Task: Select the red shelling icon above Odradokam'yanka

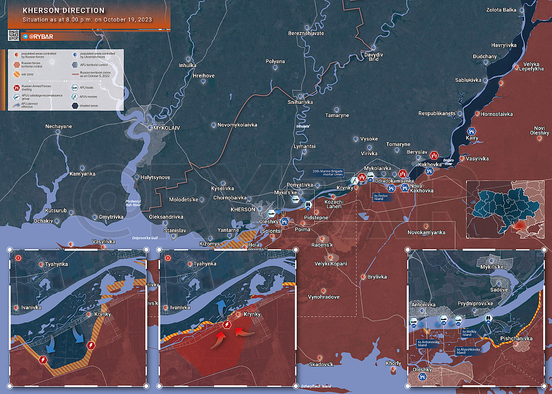Action: click(402, 174)
